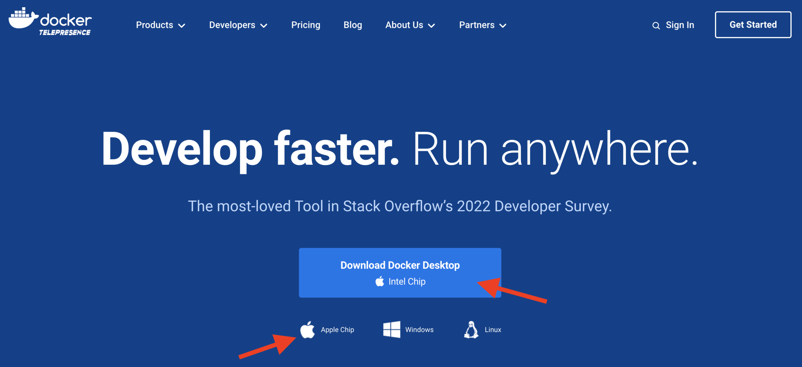Viewport: 802px width, 367px height.
Task: Open the Partners menu
Action: click(x=483, y=25)
